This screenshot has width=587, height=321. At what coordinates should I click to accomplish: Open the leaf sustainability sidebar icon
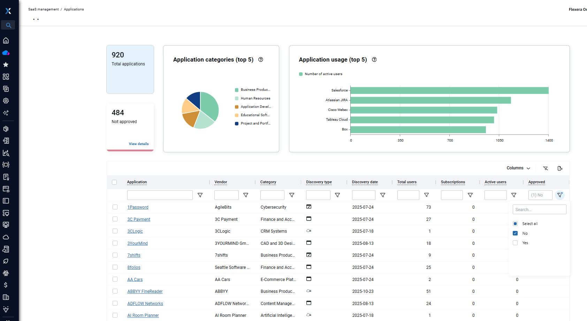6,261
